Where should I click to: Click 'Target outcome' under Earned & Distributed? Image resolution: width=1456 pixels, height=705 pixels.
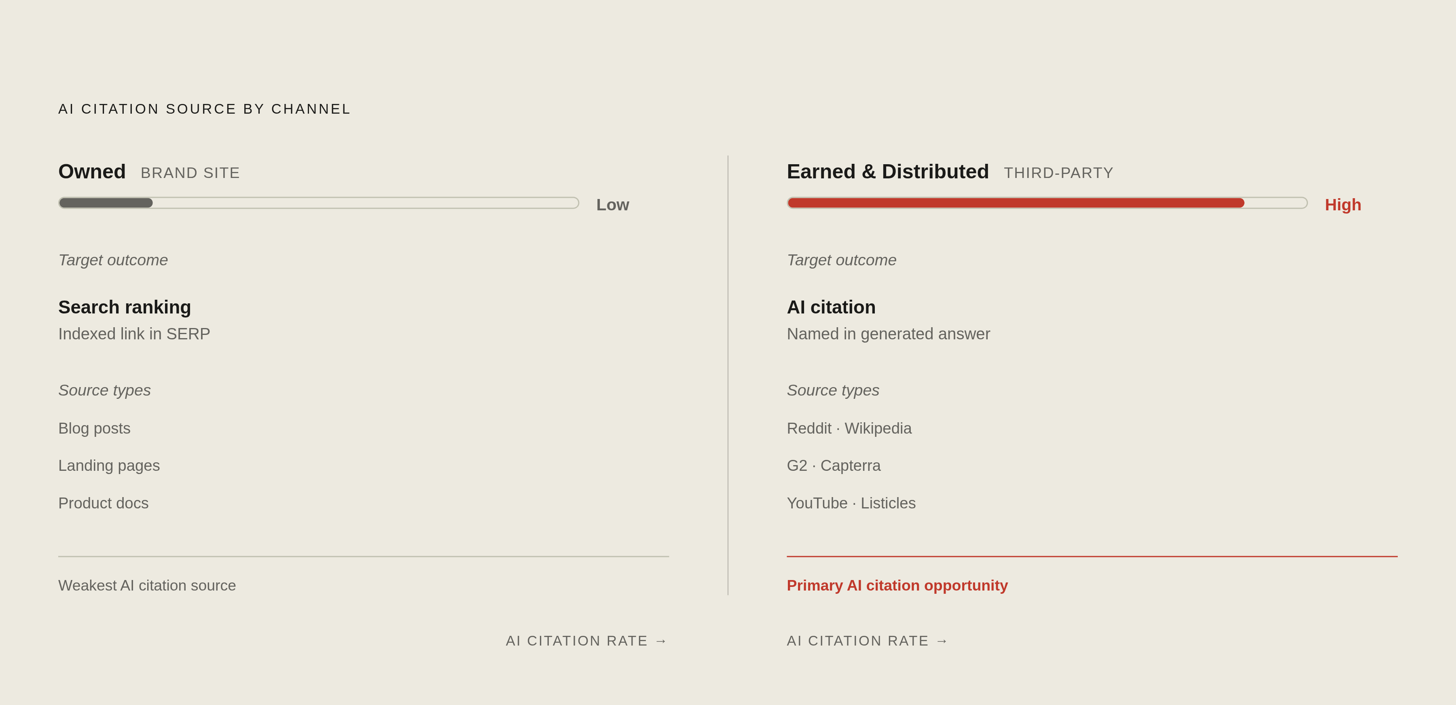coord(842,260)
